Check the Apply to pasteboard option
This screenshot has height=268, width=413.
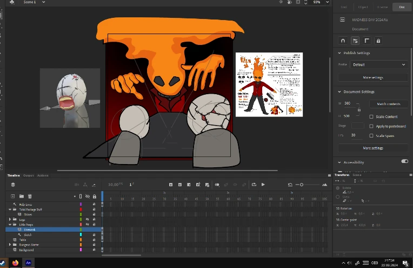pyautogui.click(x=371, y=126)
